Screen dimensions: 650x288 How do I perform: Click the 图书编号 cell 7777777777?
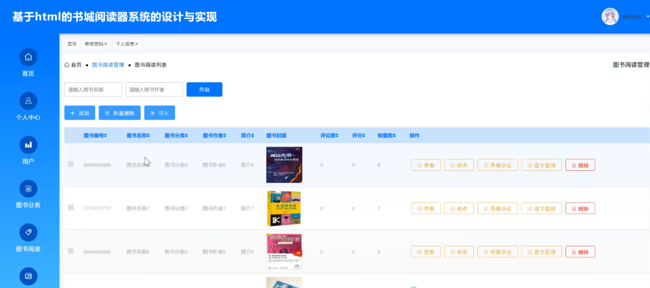coord(97,208)
